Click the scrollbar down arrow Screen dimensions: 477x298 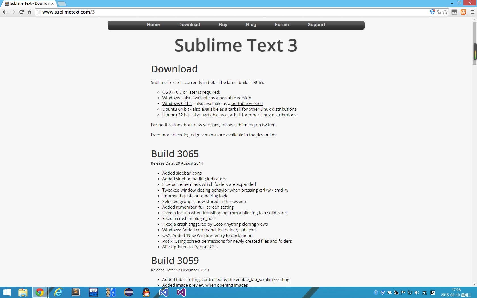click(474, 284)
